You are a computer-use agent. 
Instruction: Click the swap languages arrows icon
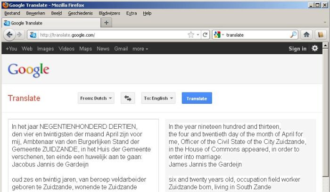point(128,98)
